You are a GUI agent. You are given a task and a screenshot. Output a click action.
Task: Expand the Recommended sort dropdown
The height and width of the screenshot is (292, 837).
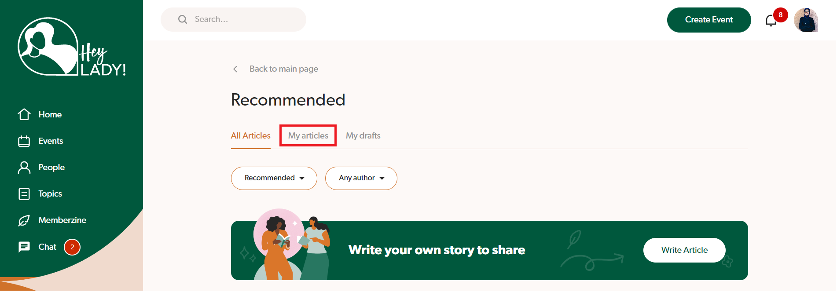pos(274,178)
